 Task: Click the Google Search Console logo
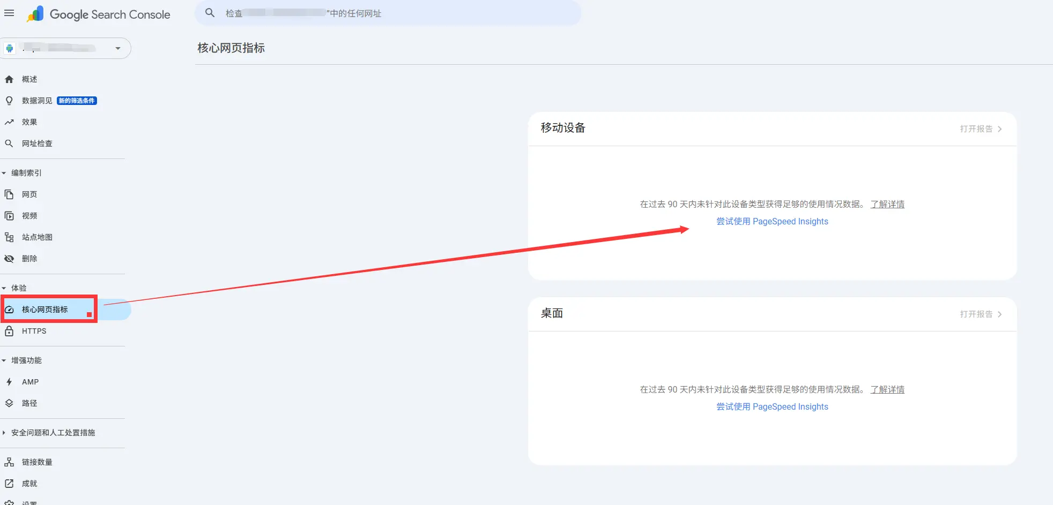[99, 14]
